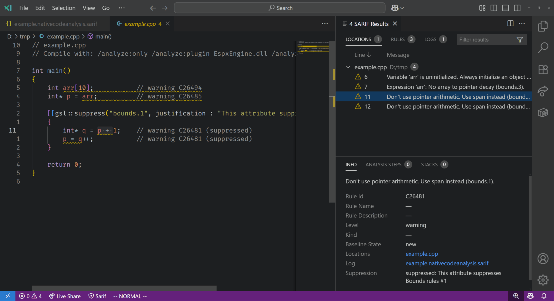Open the Live Share view in the activity bar

tap(543, 91)
